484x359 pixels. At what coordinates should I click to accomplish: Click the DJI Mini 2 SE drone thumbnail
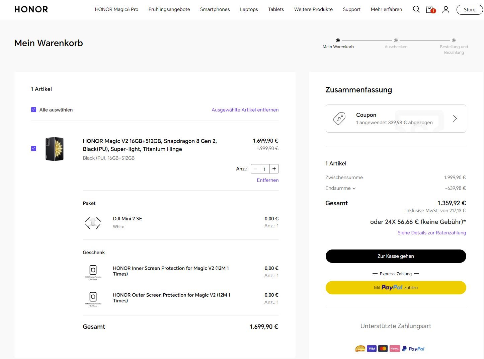[x=93, y=223]
